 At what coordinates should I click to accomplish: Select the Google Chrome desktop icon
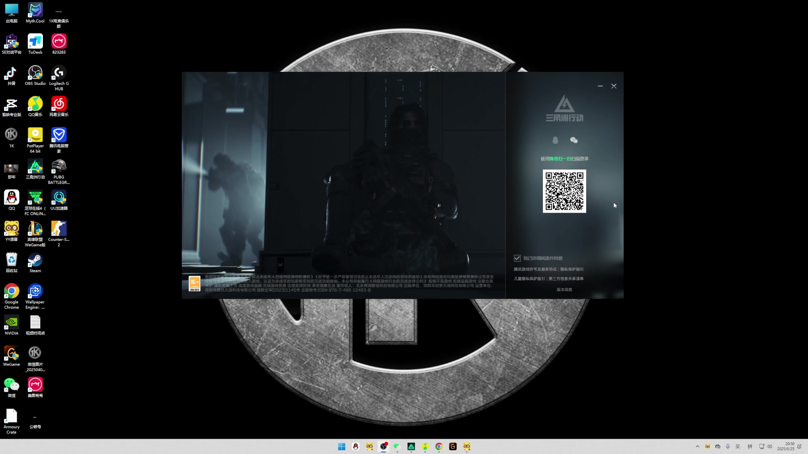click(12, 296)
